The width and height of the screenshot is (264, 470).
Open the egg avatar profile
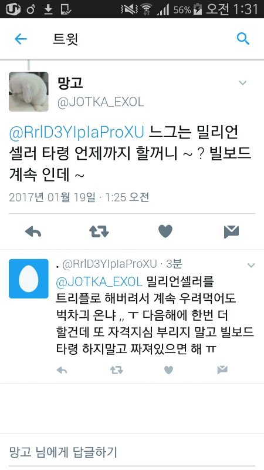(x=28, y=278)
